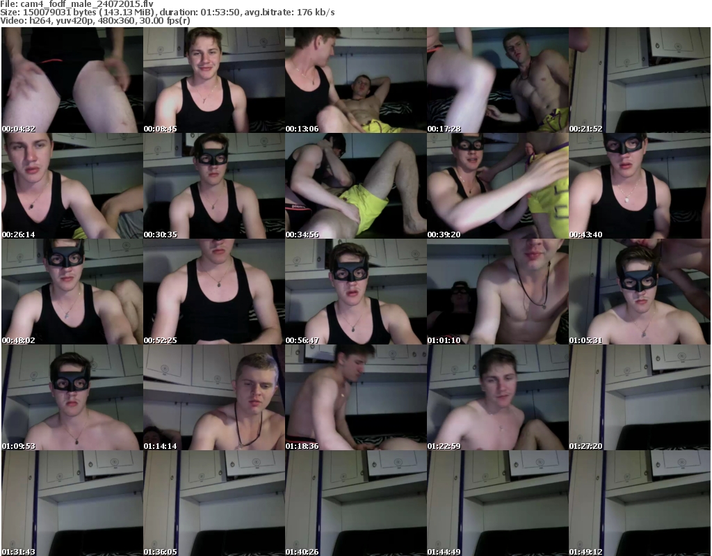Select the thumbnail stamped 01:27:20
The width and height of the screenshot is (712, 556).
click(x=640, y=397)
